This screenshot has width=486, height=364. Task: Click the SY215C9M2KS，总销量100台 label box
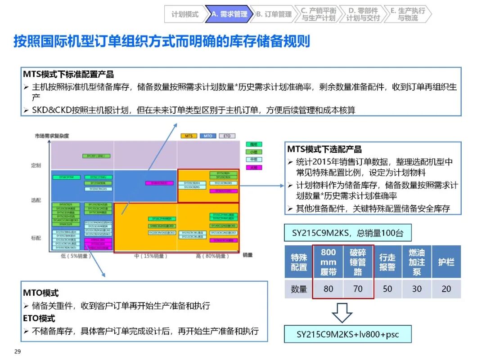pos(347,233)
